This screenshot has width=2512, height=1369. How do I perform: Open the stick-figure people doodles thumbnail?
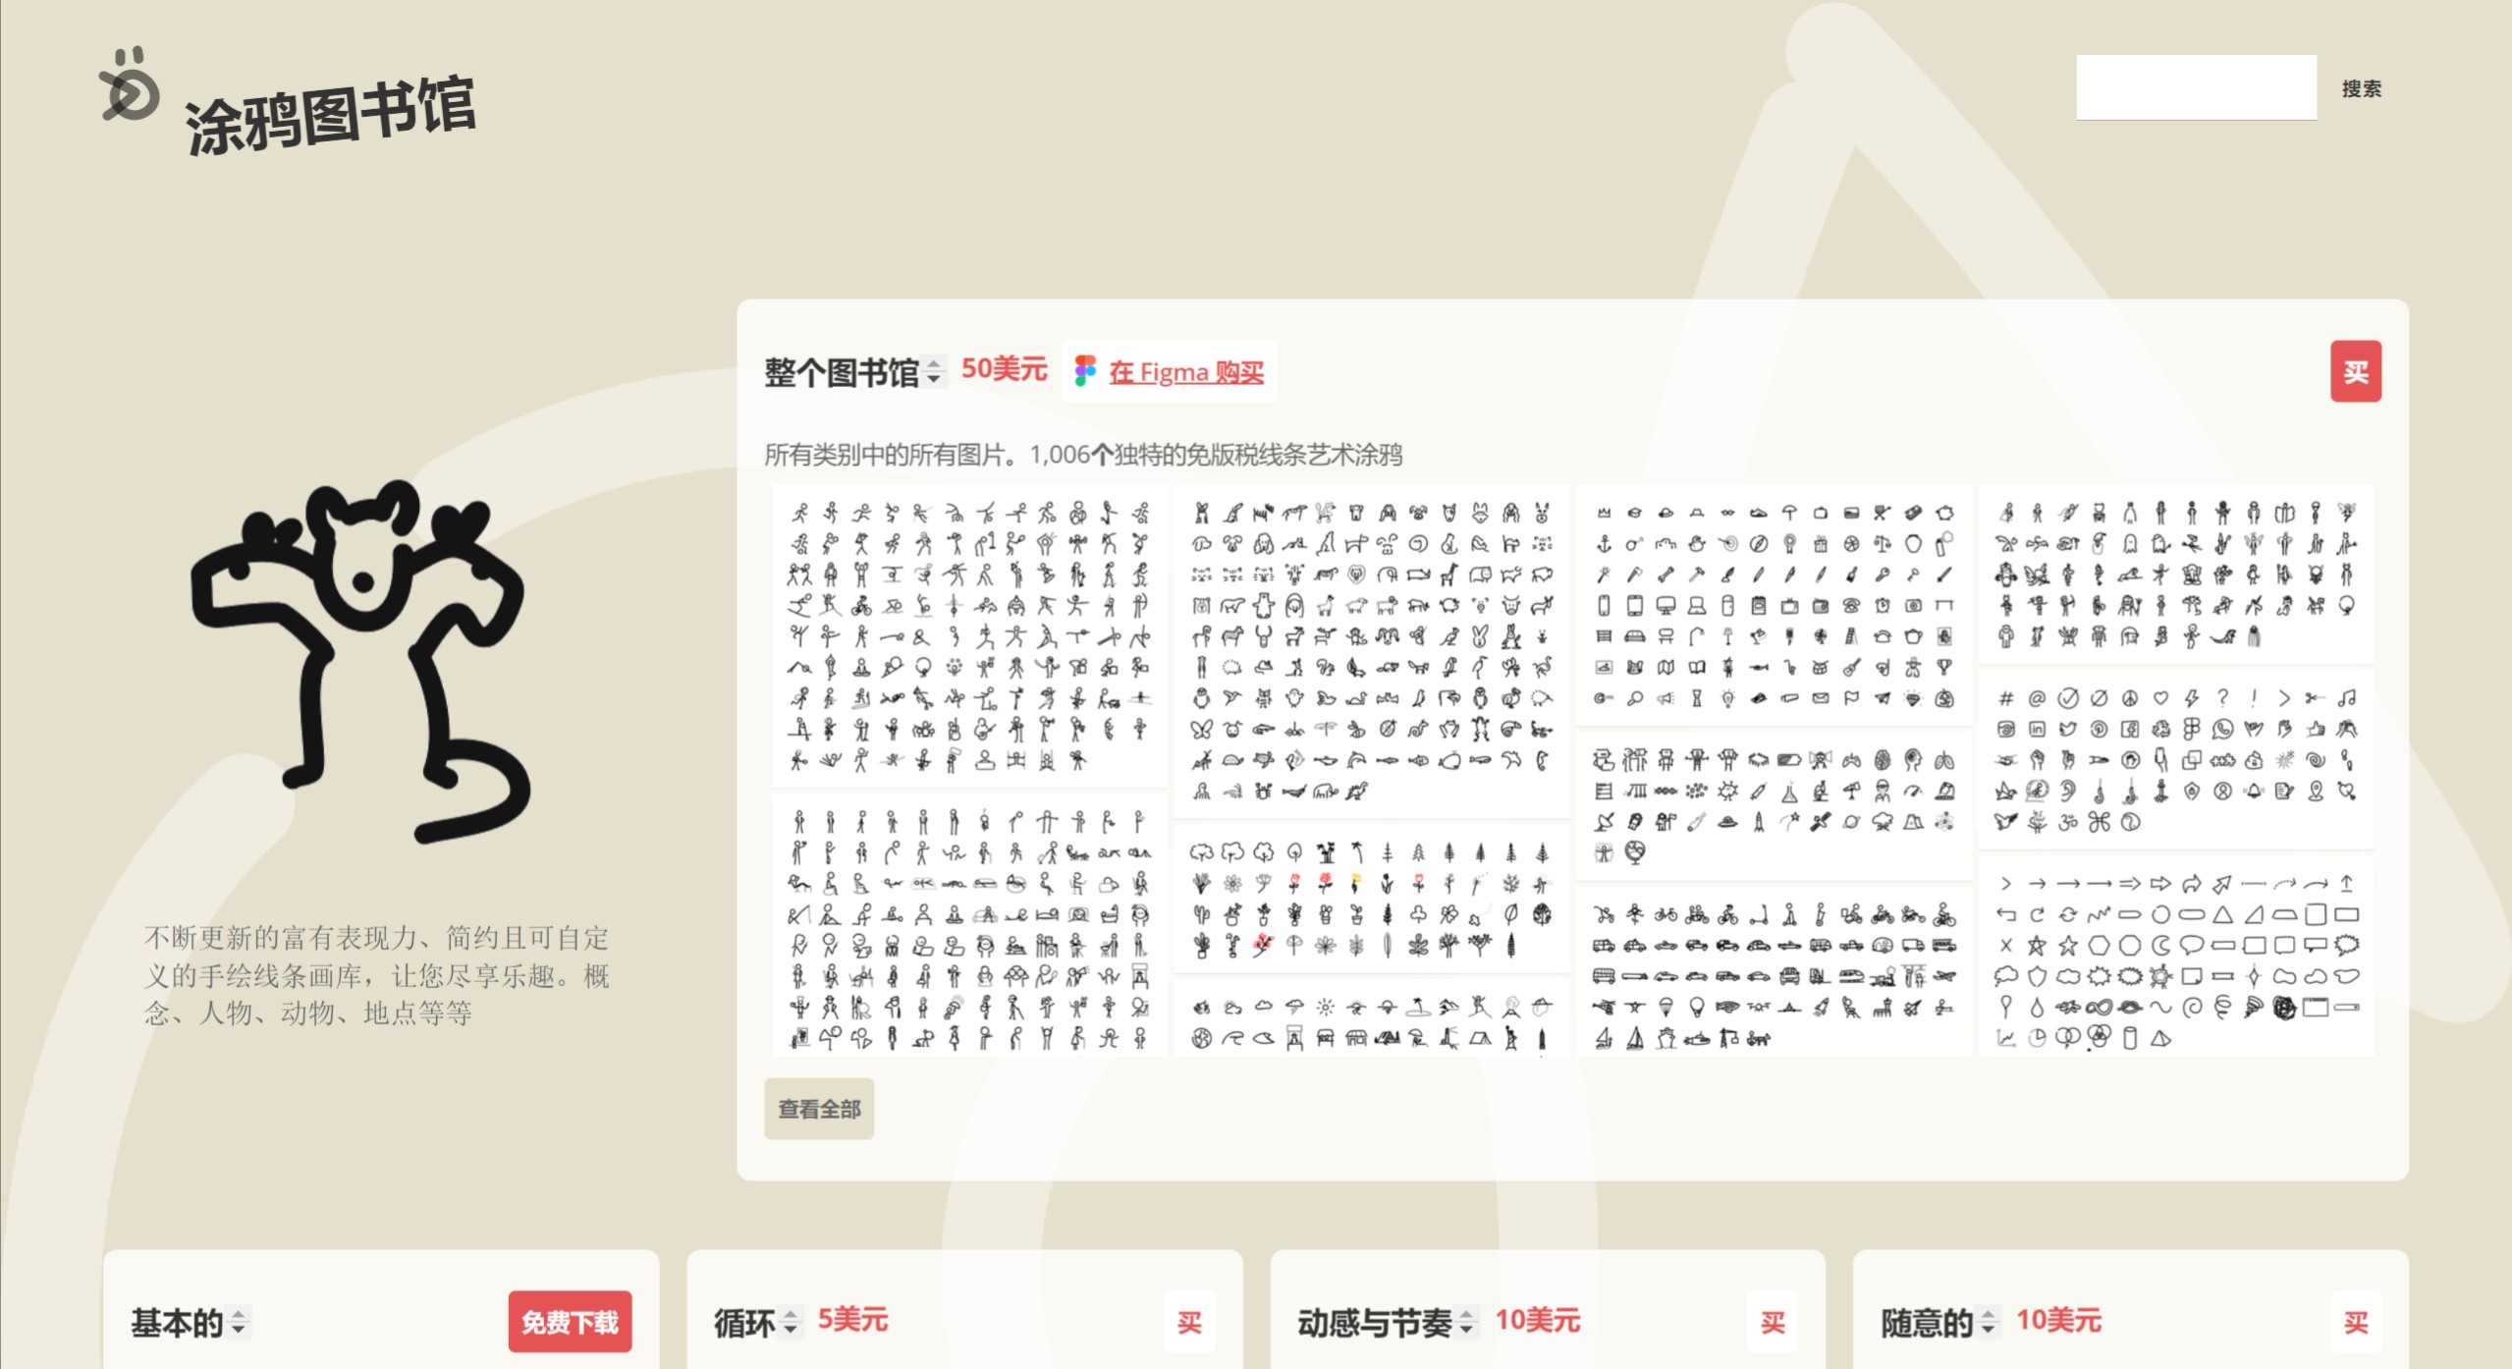(969, 635)
